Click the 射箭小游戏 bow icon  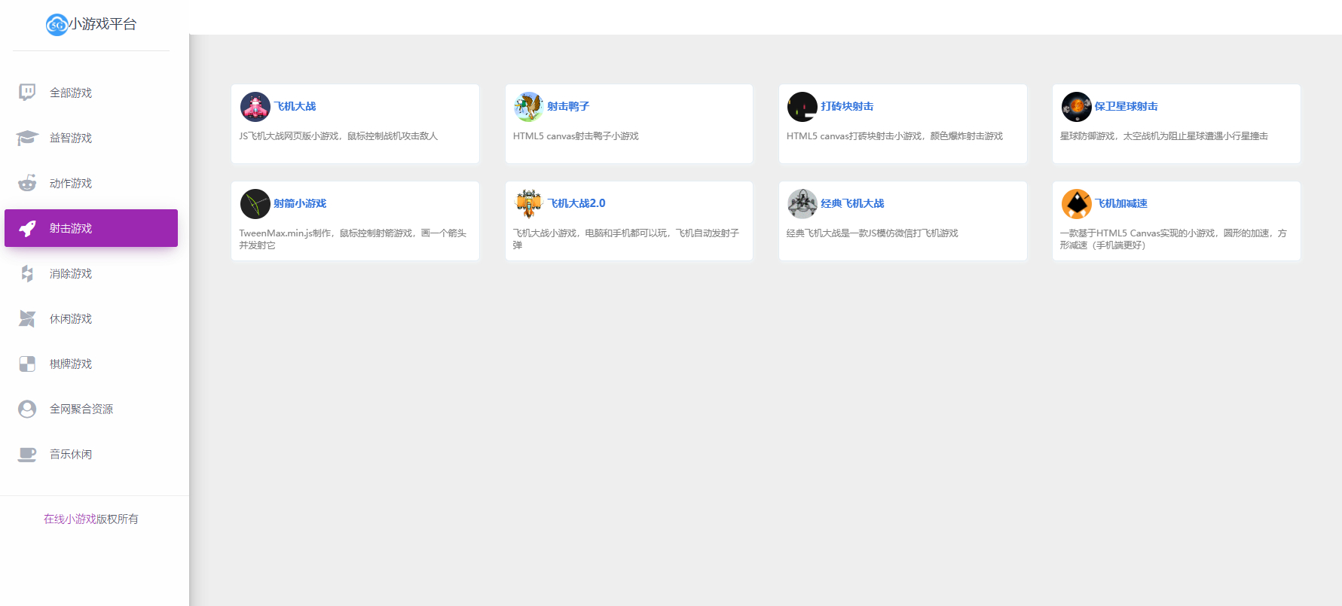click(x=255, y=204)
